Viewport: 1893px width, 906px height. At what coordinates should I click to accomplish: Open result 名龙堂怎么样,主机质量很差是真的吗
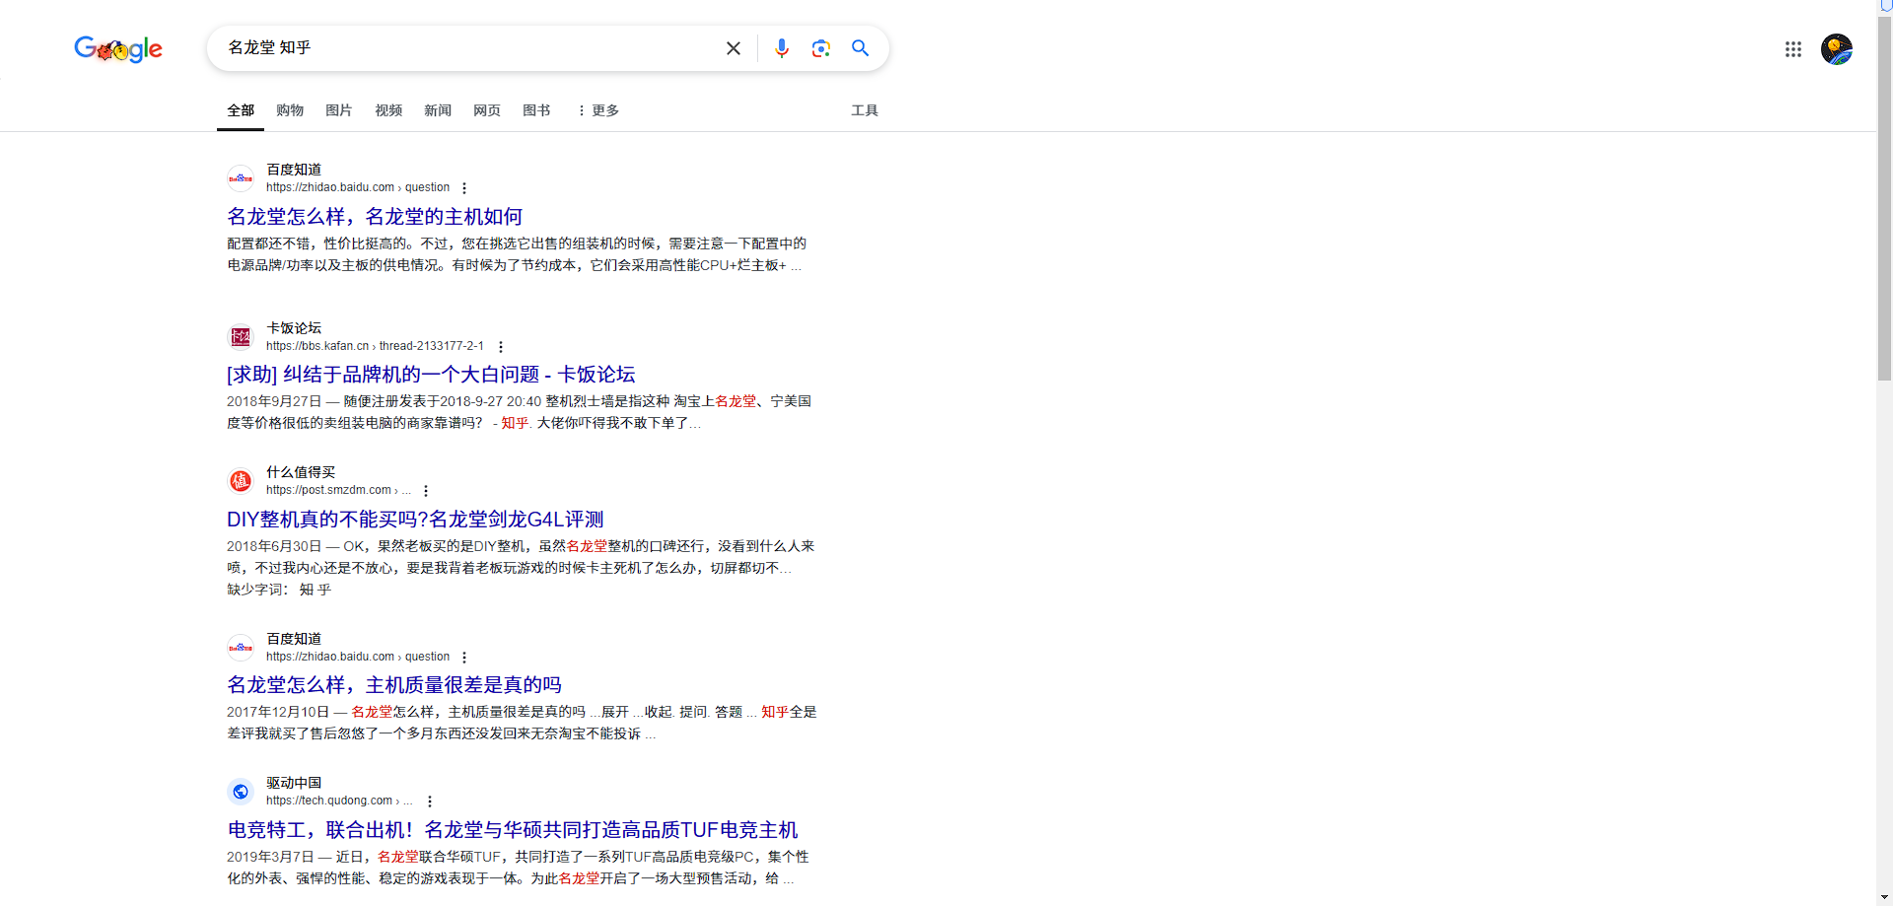click(394, 685)
